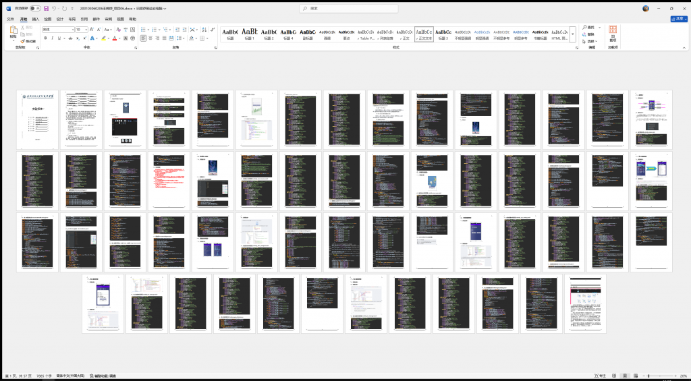The image size is (691, 381).
Task: Toggle the AutoSave switch in title bar
Action: click(35, 8)
